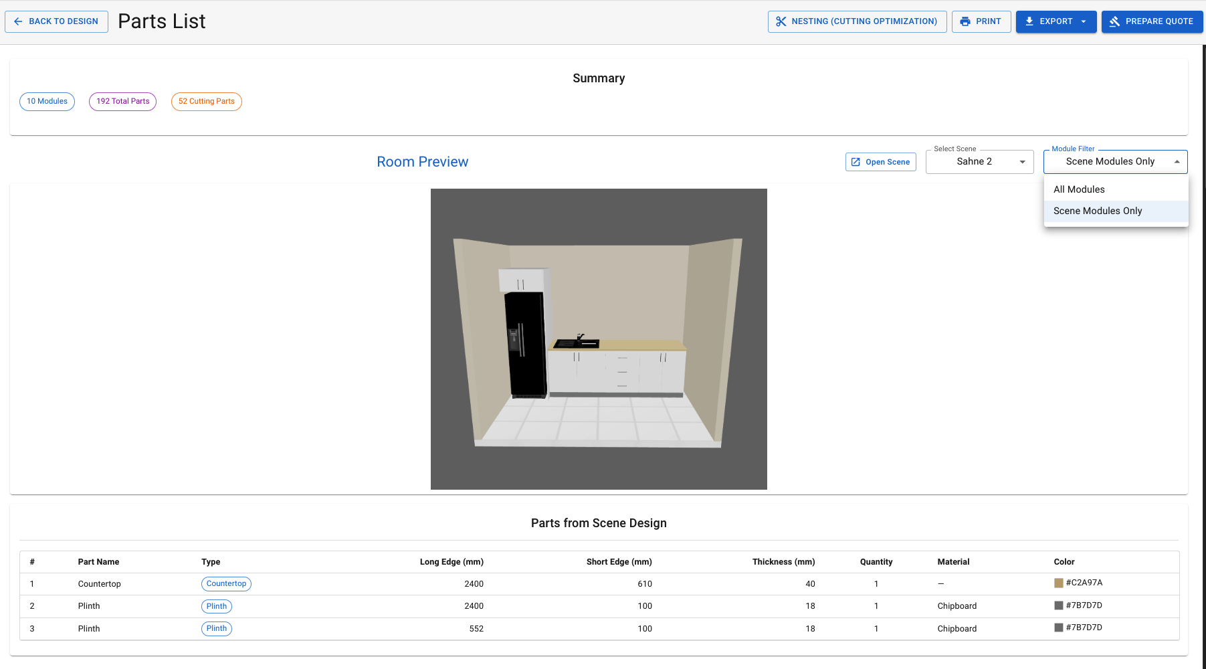Image resolution: width=1206 pixels, height=669 pixels.
Task: Click the Plinth type chip in row 2
Action: pyautogui.click(x=216, y=606)
